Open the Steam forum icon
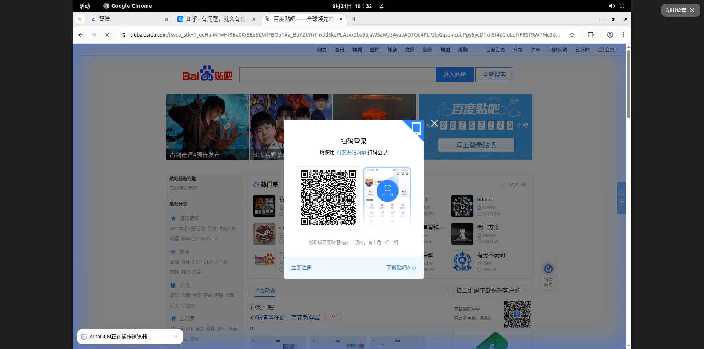This screenshot has height=349, width=704. pos(264,234)
